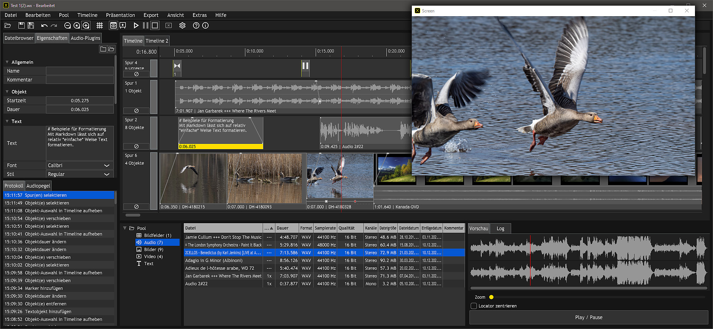Collapse the Allgemein section

[7, 62]
